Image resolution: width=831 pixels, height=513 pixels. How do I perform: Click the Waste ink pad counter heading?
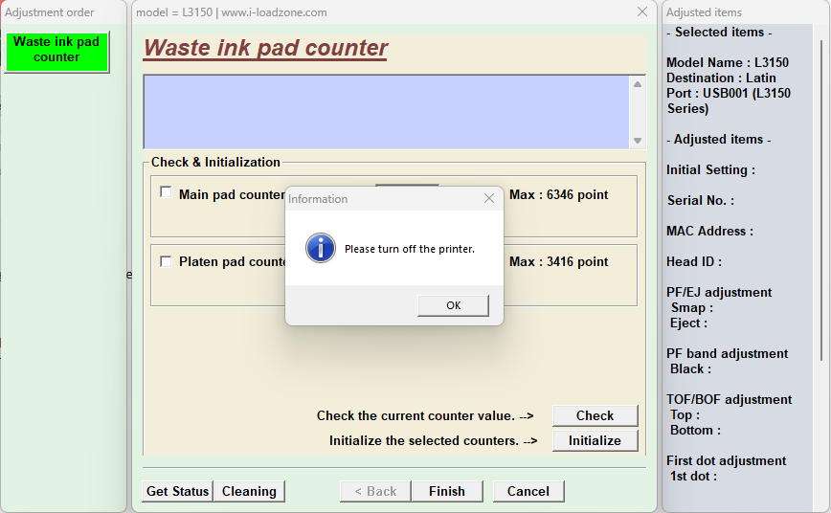[265, 49]
